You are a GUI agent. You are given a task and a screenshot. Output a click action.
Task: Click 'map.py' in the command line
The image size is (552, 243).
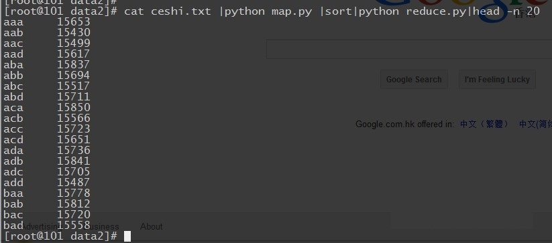tap(292, 12)
